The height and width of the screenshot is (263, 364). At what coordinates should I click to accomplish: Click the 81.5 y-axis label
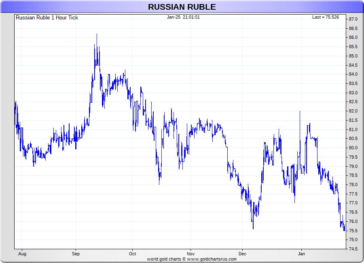353,120
